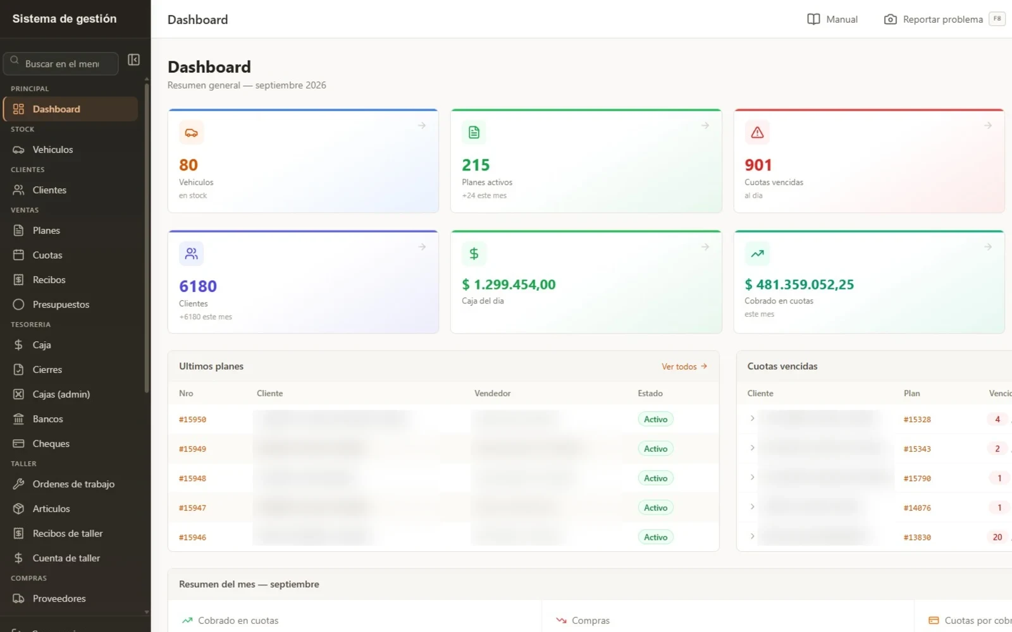Click the wrench icon for Ordenes de trabajo
Image resolution: width=1012 pixels, height=632 pixels.
click(x=18, y=484)
